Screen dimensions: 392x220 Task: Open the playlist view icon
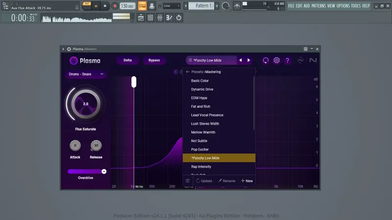pos(141,18)
